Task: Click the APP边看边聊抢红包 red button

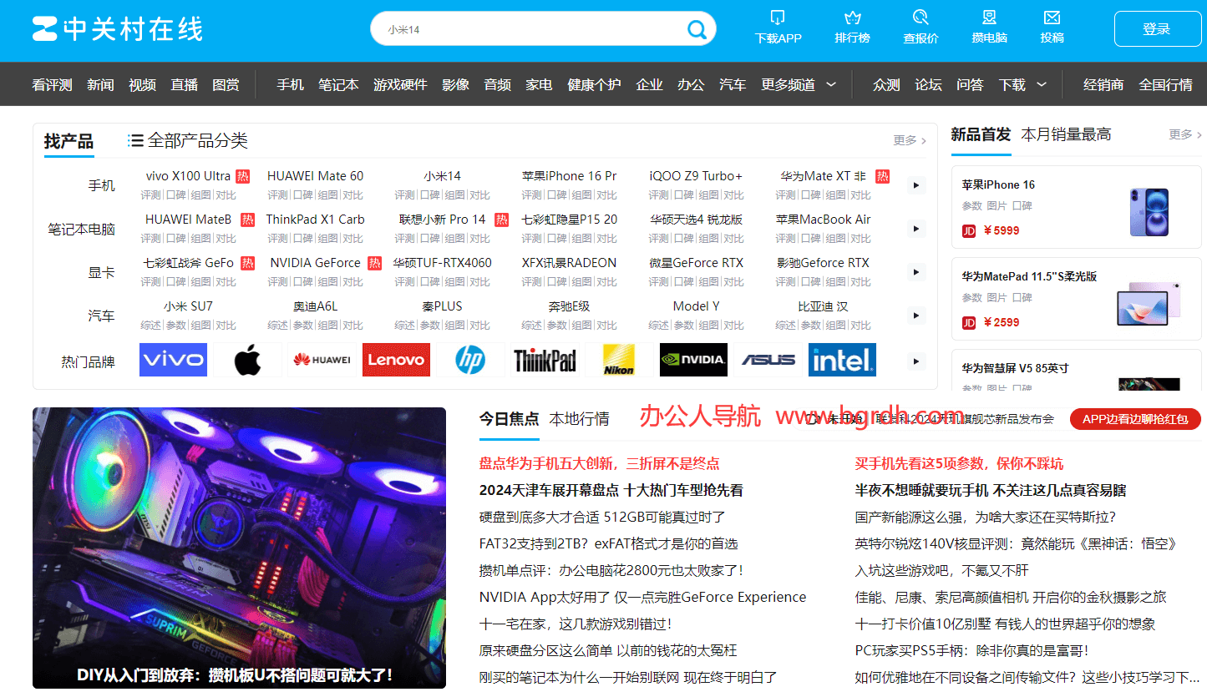Action: pyautogui.click(x=1135, y=419)
